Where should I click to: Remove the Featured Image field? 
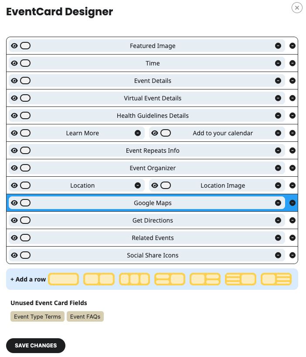pyautogui.click(x=278, y=46)
